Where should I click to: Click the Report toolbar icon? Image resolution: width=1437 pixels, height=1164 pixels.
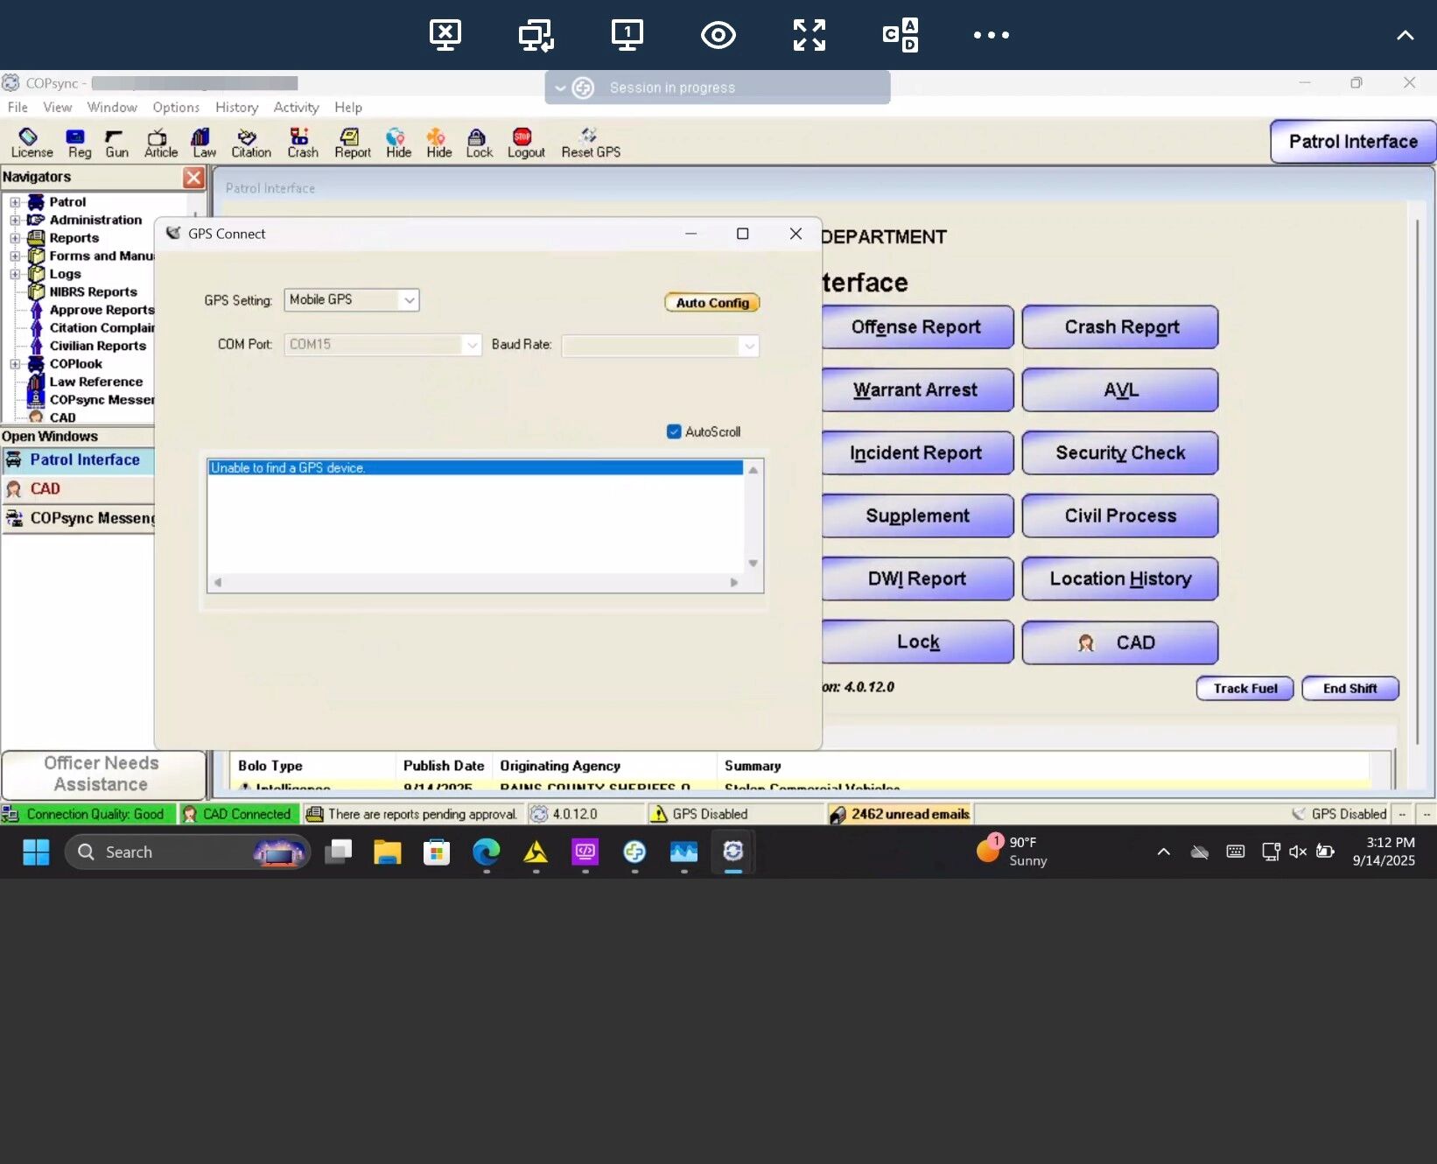click(352, 143)
